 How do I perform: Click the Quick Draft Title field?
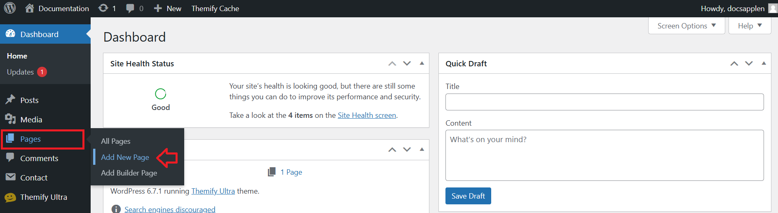[604, 102]
